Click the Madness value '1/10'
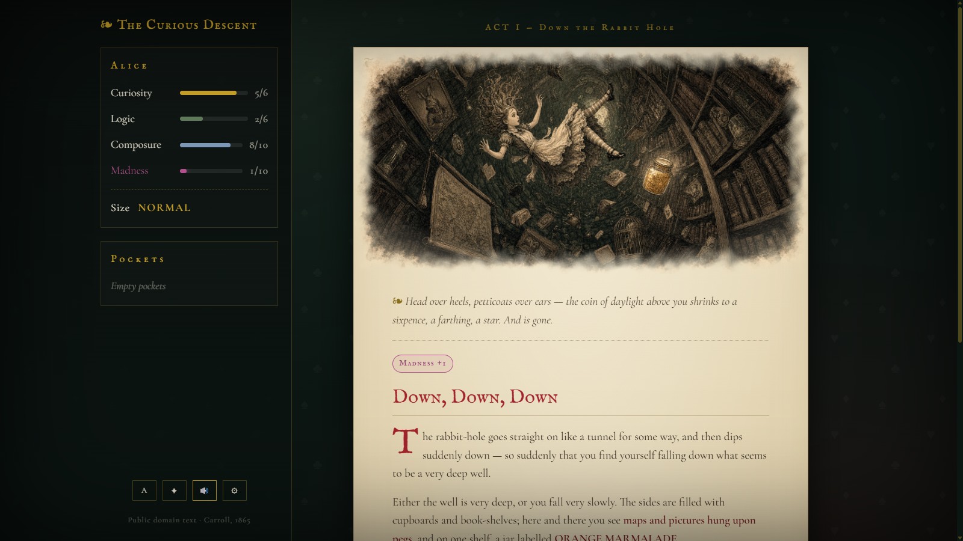 click(x=259, y=171)
